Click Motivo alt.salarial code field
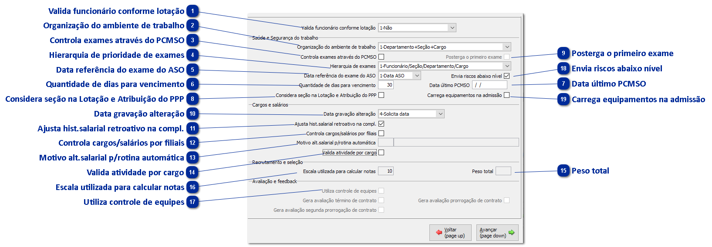 [386, 143]
